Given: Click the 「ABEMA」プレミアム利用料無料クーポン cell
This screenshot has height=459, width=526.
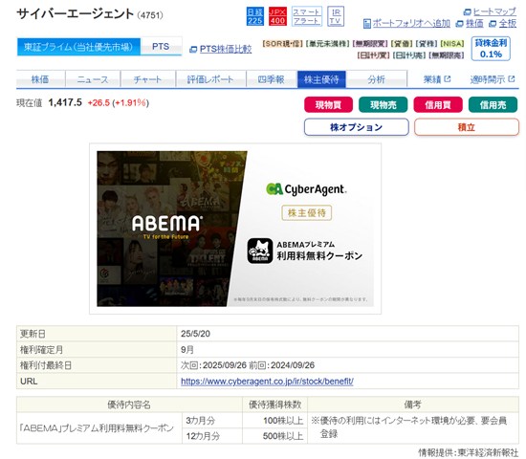Looking at the screenshot, I should (99, 428).
